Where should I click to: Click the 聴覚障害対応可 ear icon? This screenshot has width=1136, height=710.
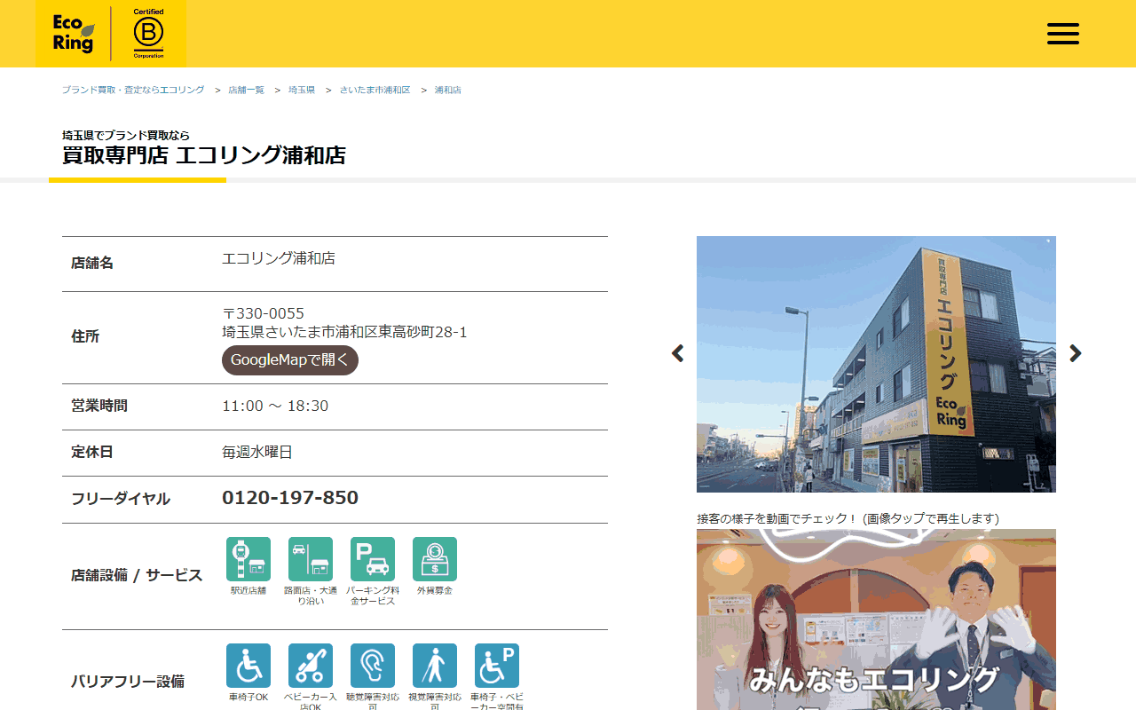coord(373,666)
